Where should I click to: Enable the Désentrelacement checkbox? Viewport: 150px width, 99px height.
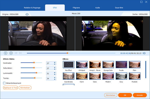(x=4, y=83)
